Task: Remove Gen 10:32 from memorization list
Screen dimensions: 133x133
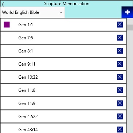Action: pyautogui.click(x=120, y=77)
